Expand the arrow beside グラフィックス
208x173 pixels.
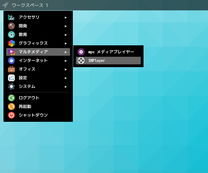click(66, 43)
